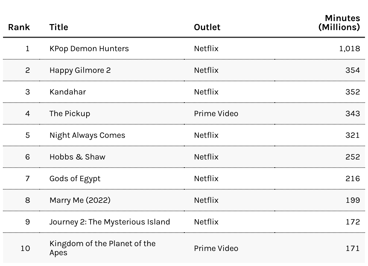Image resolution: width=368 pixels, height=266 pixels.
Task: Click the Outlet column header
Action: click(x=207, y=27)
